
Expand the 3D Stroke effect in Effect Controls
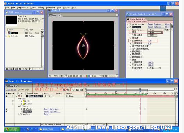coord(128,24)
